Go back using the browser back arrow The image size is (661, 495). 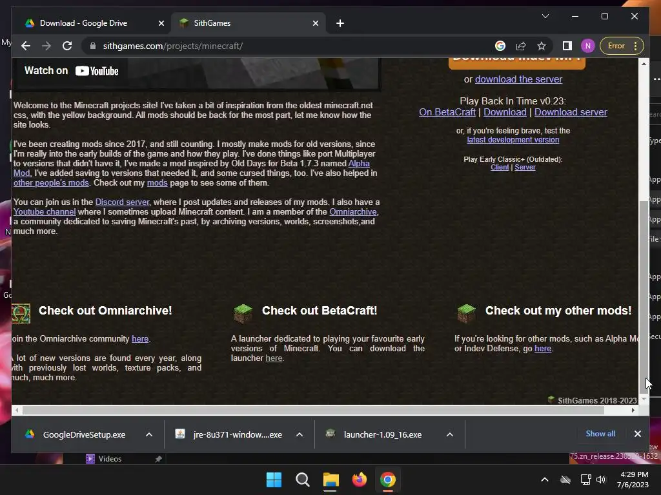tap(26, 46)
